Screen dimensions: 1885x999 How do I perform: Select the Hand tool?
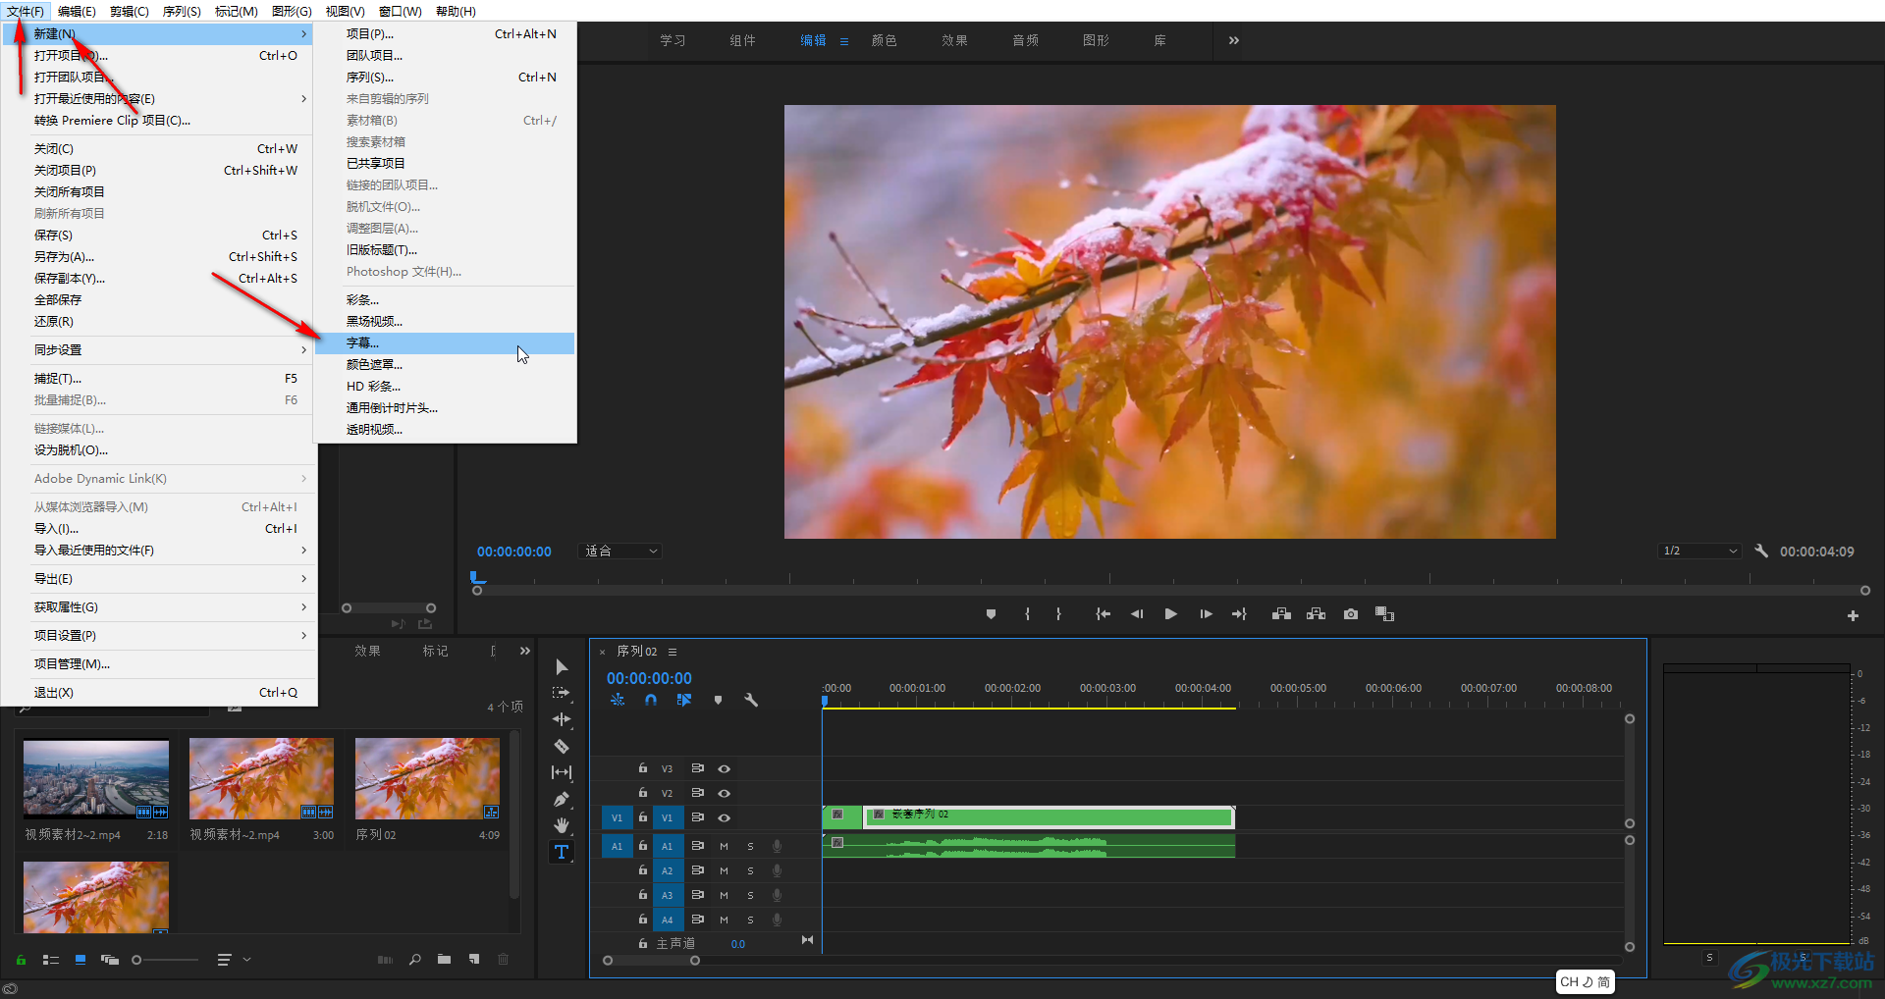pos(562,825)
